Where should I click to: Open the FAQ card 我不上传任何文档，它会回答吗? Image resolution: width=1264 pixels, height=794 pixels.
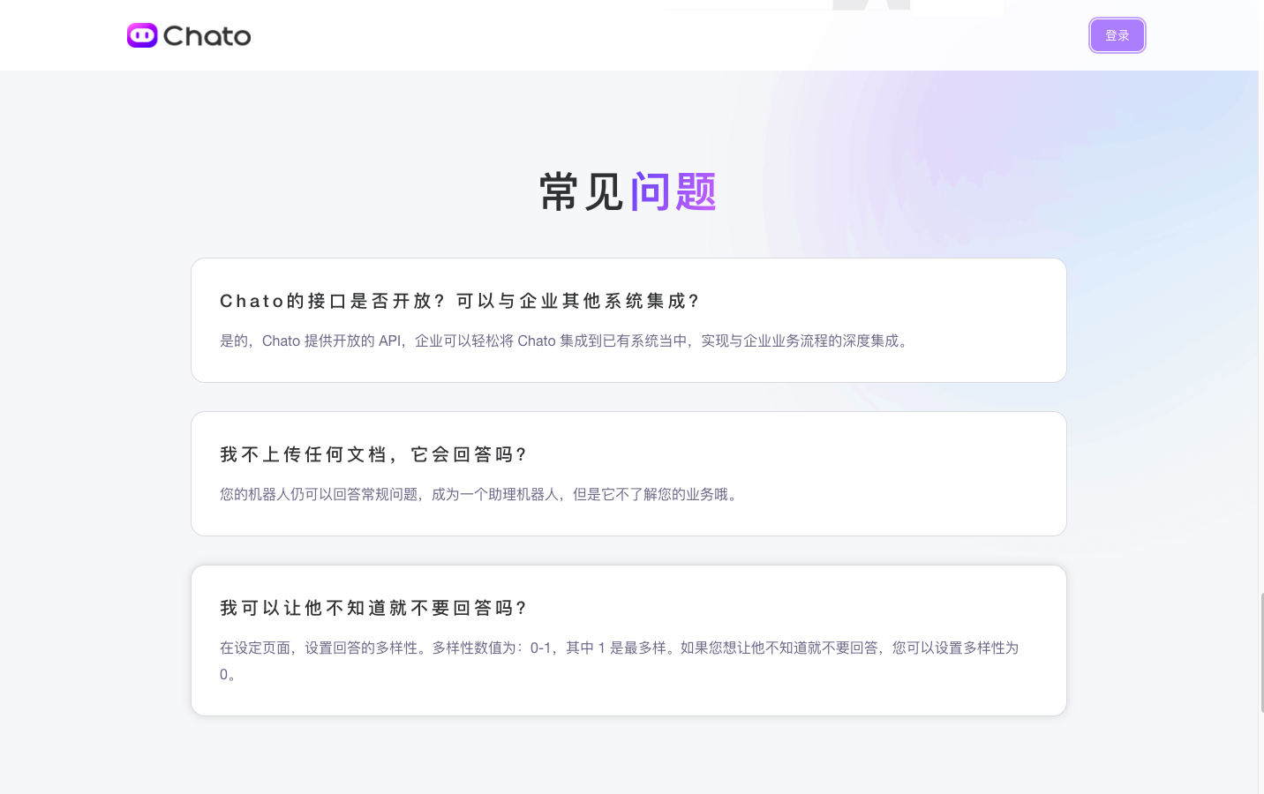pos(628,474)
